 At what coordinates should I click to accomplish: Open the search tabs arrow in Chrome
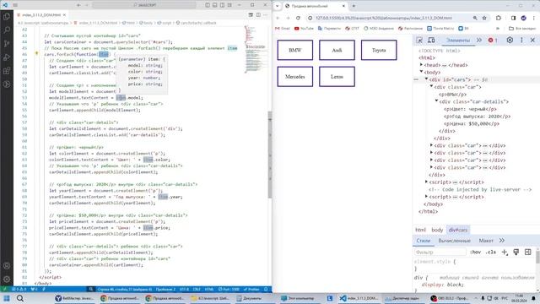pos(278,6)
